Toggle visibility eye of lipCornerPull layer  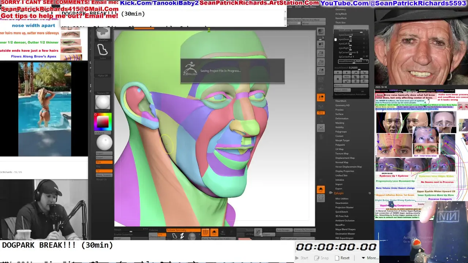(x=367, y=57)
